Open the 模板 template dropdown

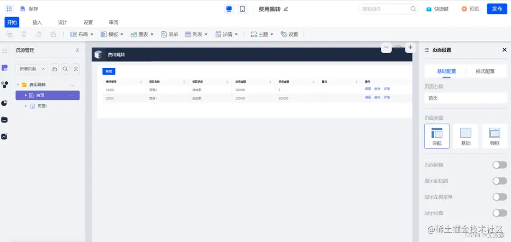tap(112, 34)
